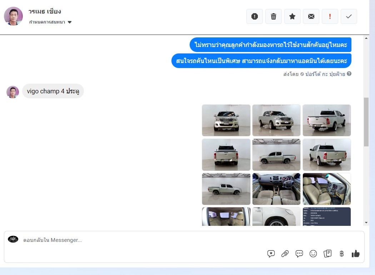Open the dashboard interior photo thumbnail
Image resolution: width=375 pixels, height=275 pixels.
[x=276, y=189]
